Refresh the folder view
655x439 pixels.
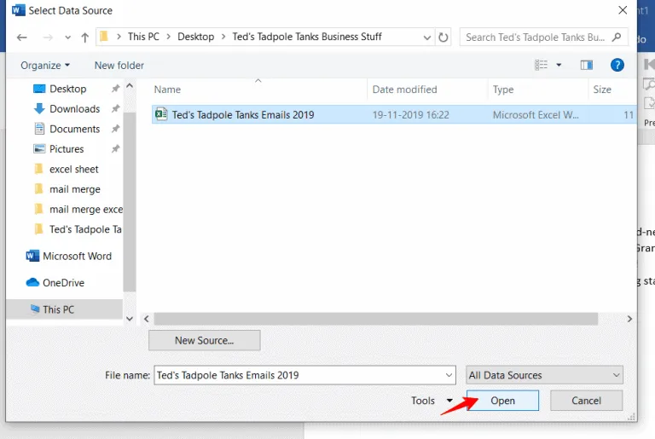[443, 38]
